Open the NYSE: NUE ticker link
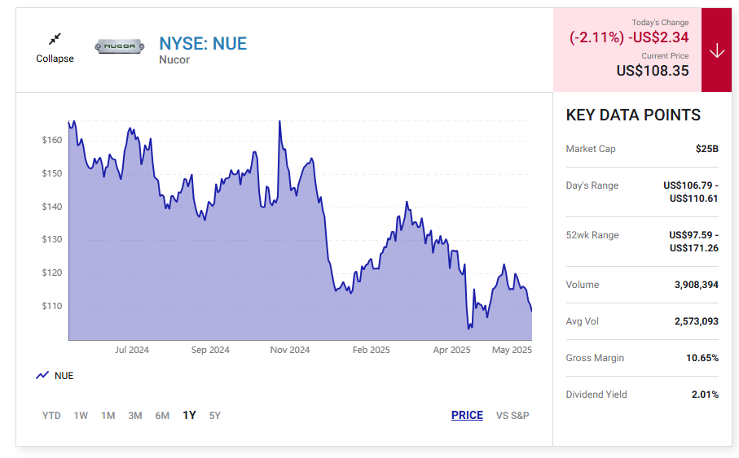 (203, 43)
